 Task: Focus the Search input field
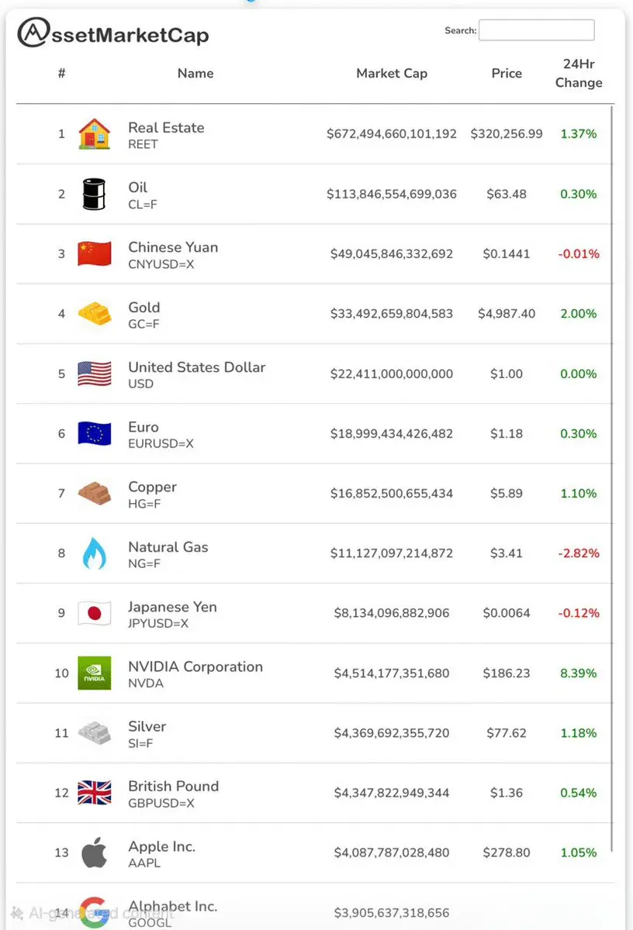(x=536, y=30)
